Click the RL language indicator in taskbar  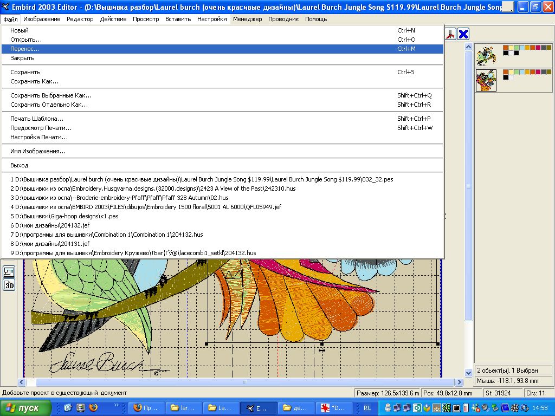[x=367, y=408]
